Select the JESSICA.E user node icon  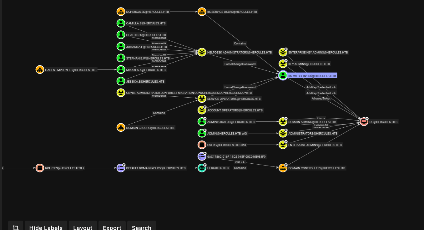click(121, 81)
